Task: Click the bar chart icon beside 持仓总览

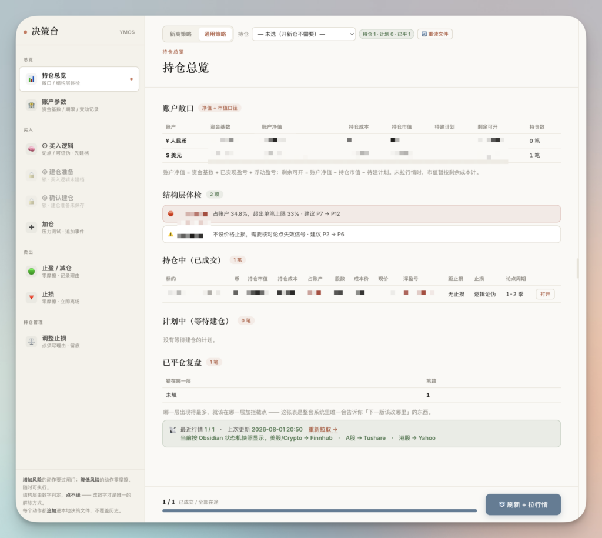Action: [x=31, y=79]
